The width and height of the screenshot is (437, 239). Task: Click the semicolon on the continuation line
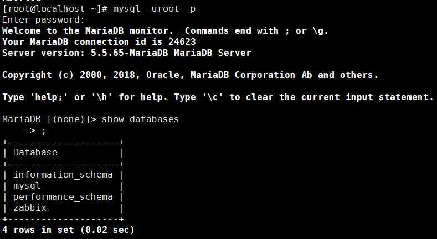point(43,131)
